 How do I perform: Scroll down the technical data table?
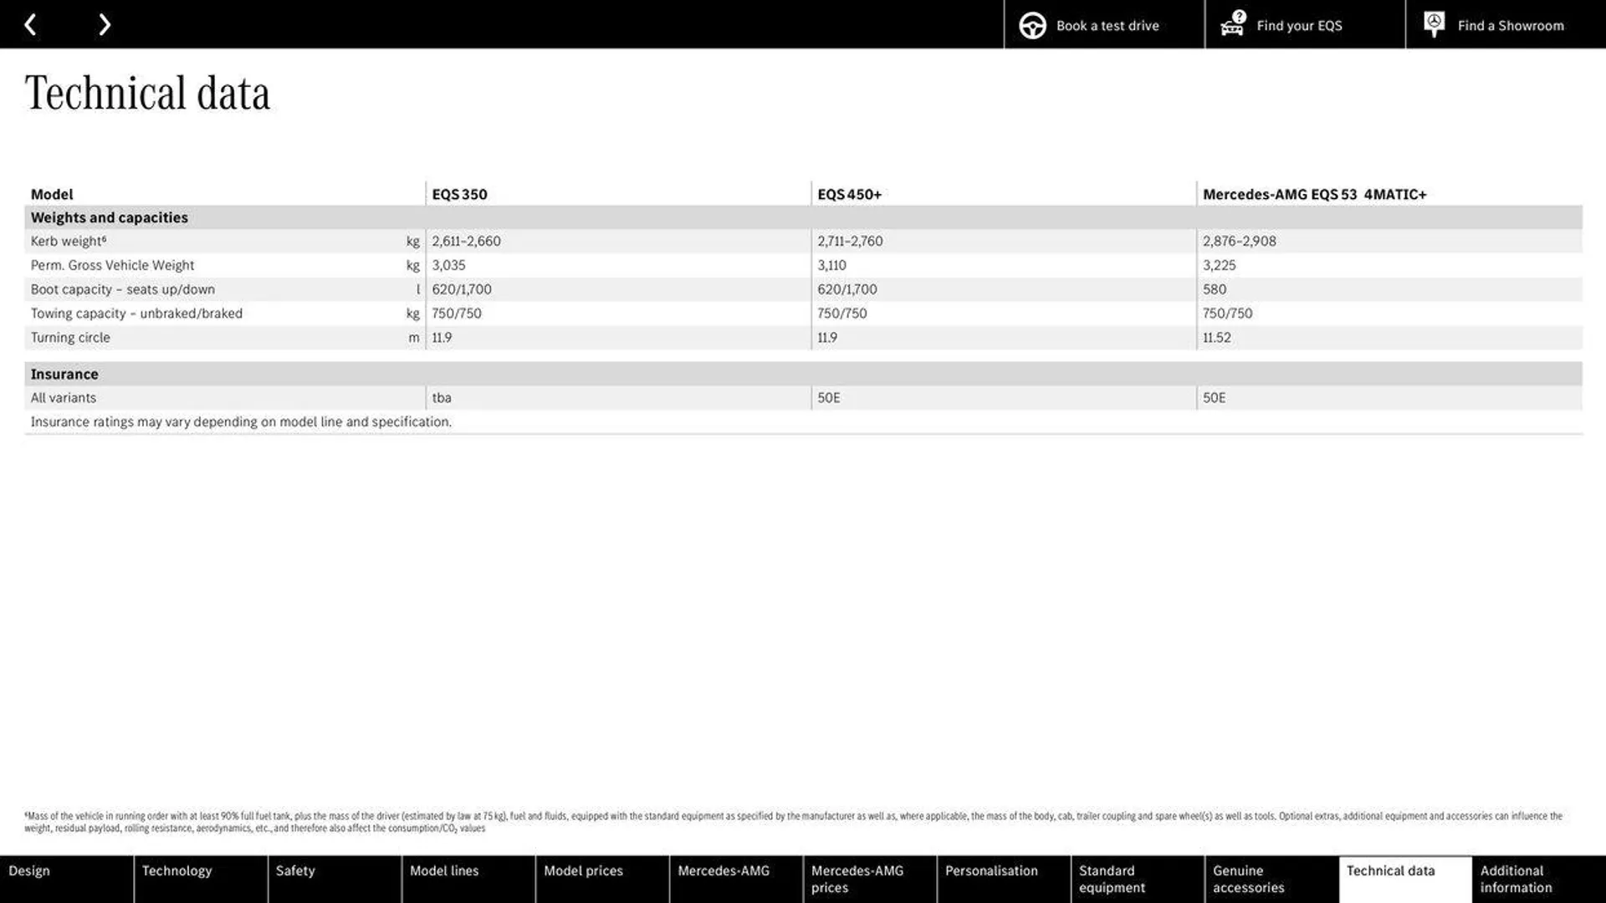(105, 23)
